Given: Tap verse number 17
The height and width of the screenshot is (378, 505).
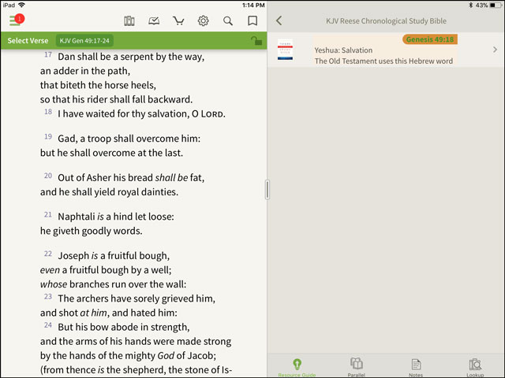Looking at the screenshot, I should (x=48, y=54).
